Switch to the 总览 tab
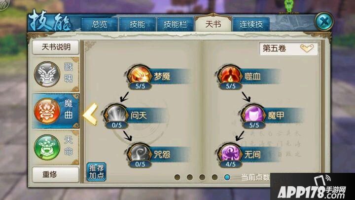The width and height of the screenshot is (355, 200). click(100, 25)
